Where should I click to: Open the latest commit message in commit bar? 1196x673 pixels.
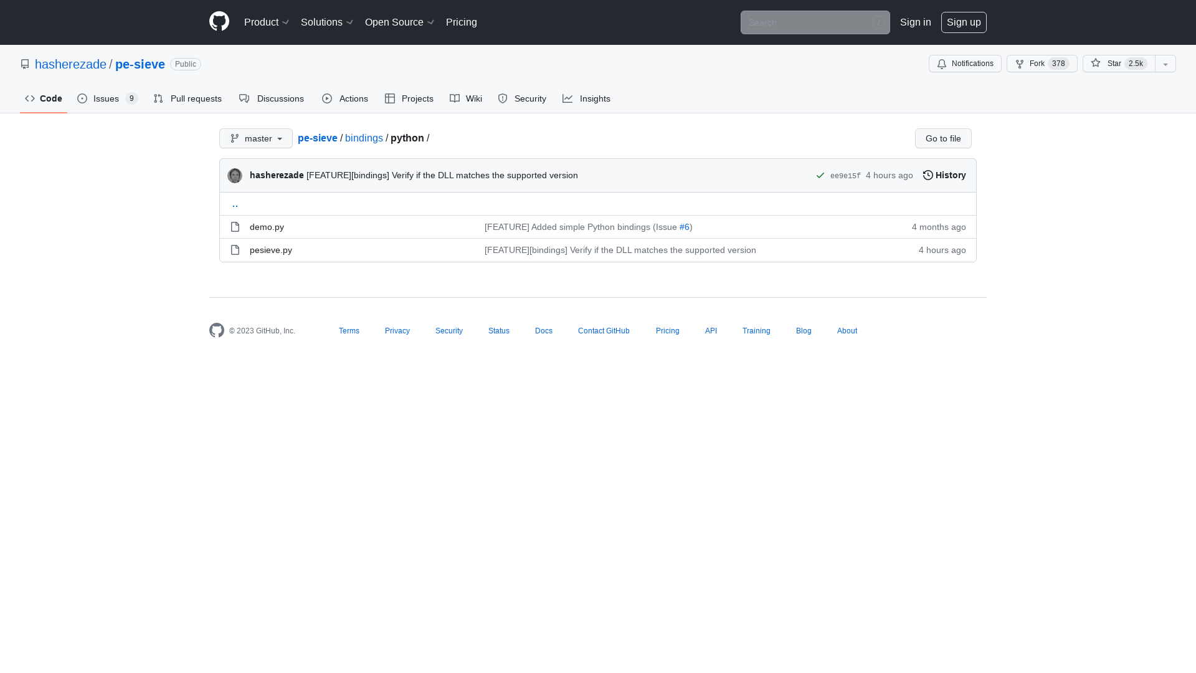[442, 175]
